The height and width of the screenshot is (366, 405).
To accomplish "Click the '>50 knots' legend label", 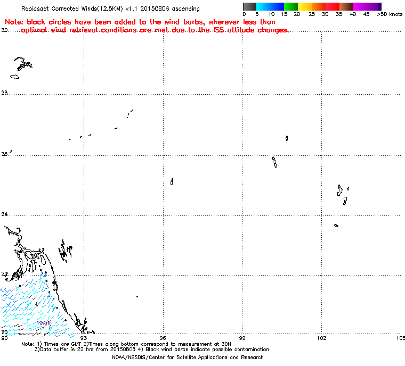I will click(390, 14).
